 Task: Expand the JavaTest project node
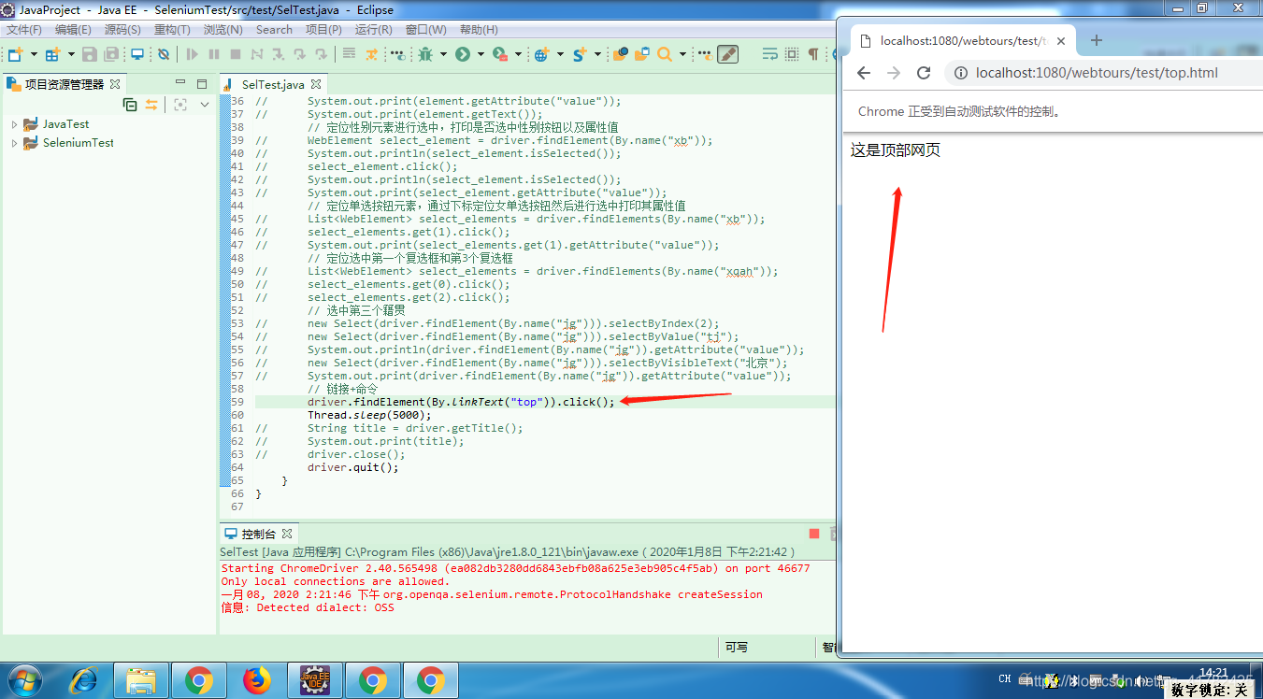14,124
